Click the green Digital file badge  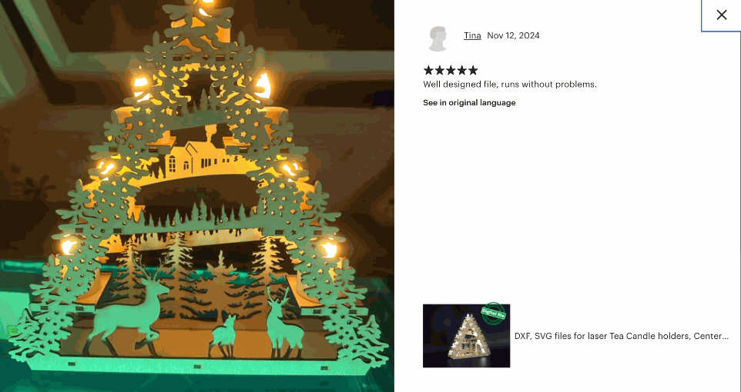[493, 313]
